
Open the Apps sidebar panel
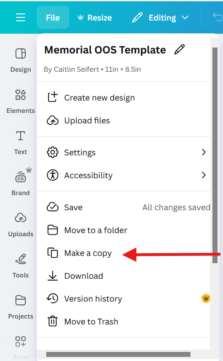(21, 348)
